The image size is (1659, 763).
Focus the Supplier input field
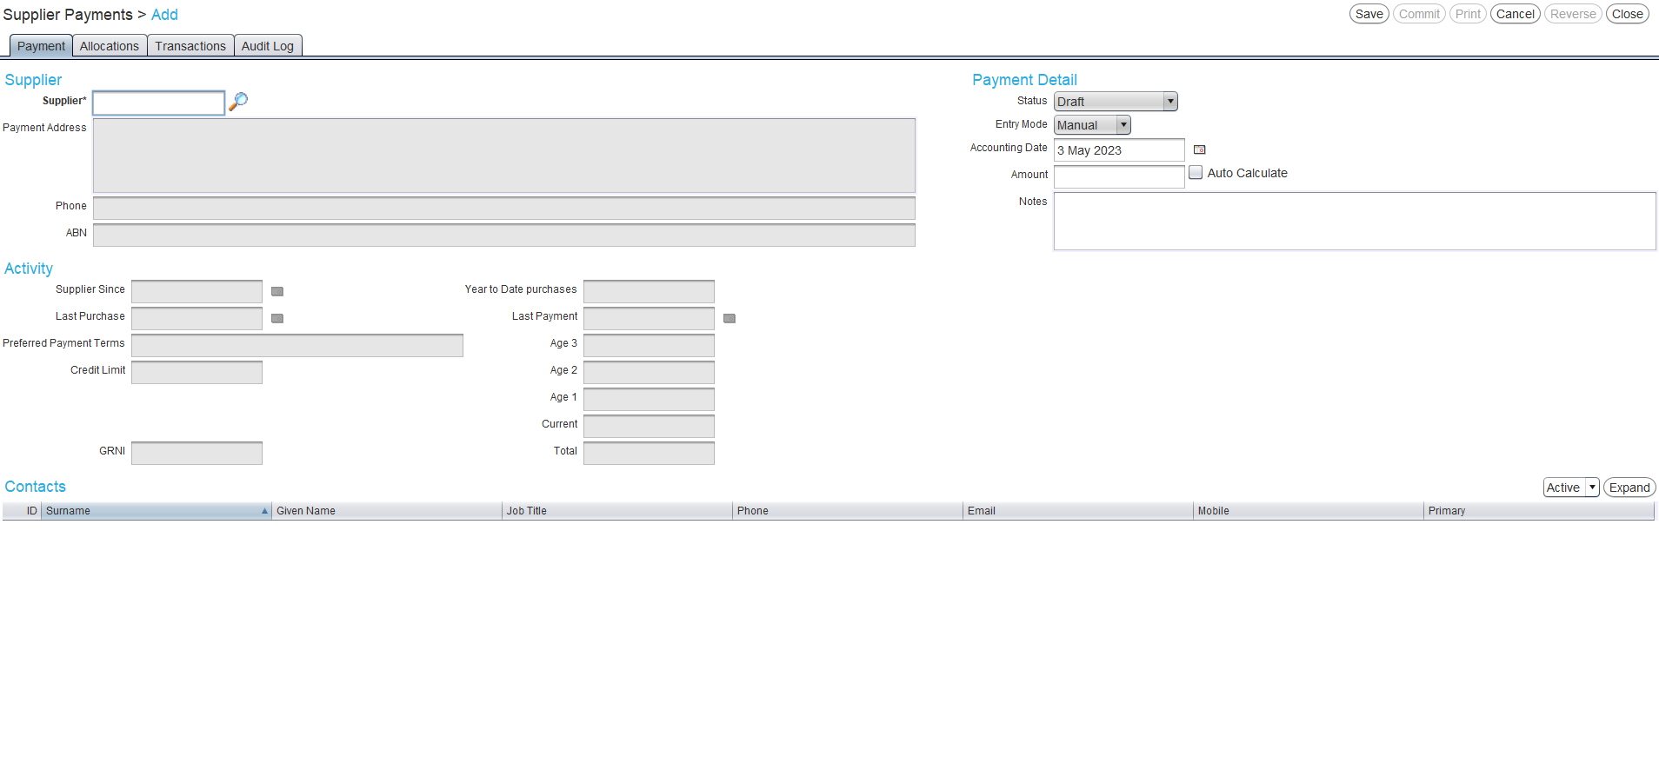[159, 103]
